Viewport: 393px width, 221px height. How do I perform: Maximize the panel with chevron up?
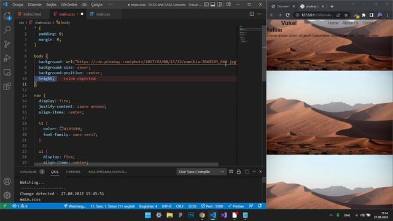tap(254, 172)
